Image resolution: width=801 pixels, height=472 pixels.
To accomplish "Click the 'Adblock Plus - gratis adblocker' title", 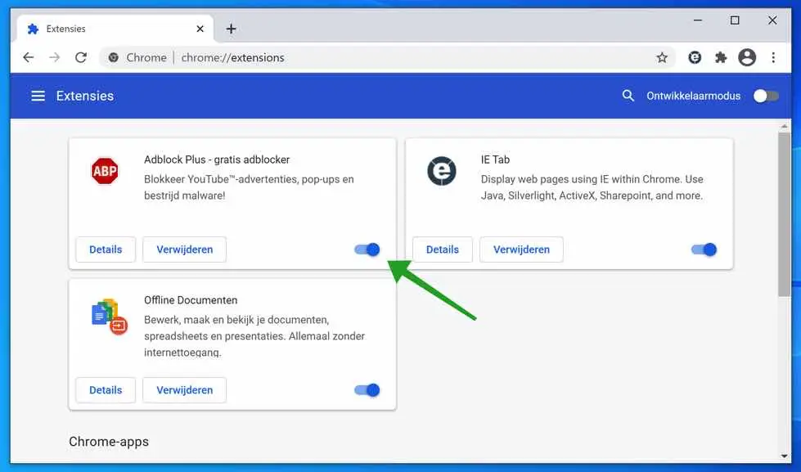I will point(217,160).
